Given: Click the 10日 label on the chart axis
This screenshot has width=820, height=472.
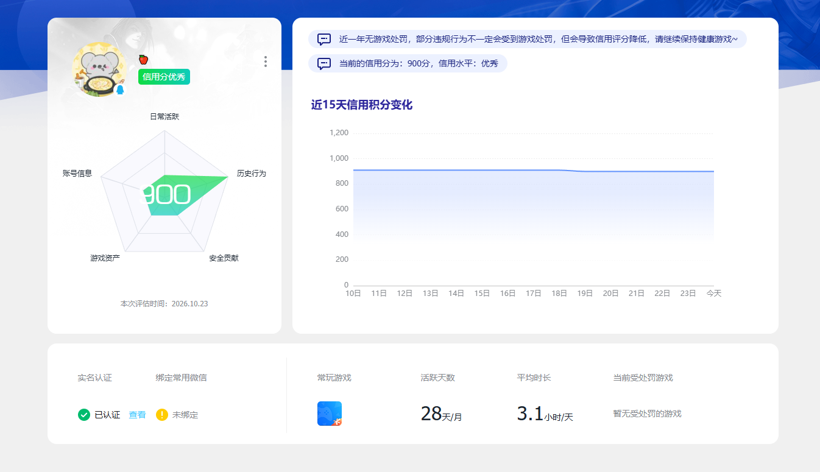Looking at the screenshot, I should (353, 293).
